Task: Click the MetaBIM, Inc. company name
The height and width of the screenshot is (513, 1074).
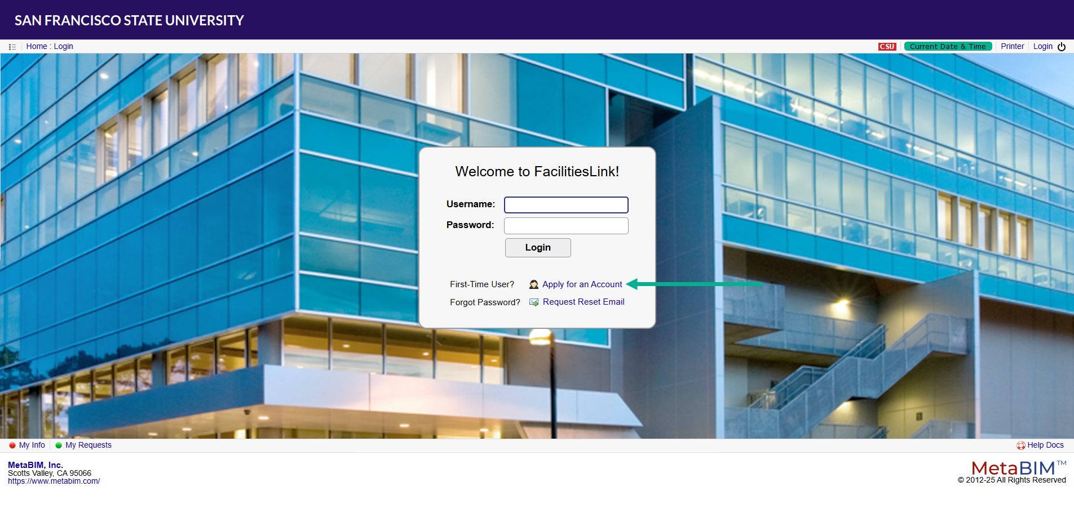Action: pyautogui.click(x=35, y=465)
